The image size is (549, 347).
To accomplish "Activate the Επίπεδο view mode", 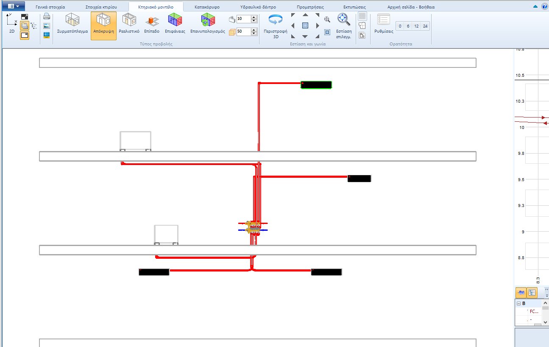I will point(151,24).
